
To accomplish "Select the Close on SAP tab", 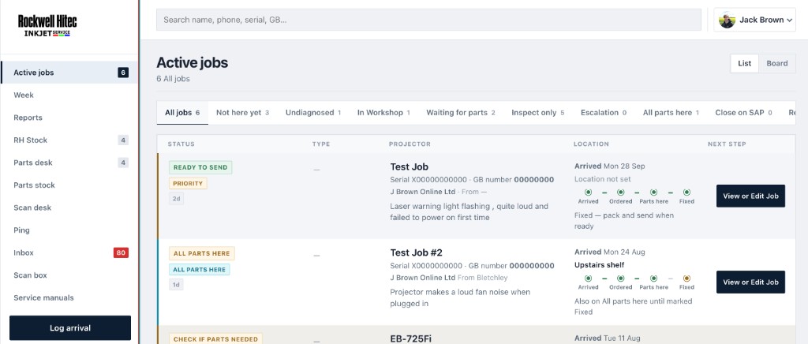I will 743,113.
